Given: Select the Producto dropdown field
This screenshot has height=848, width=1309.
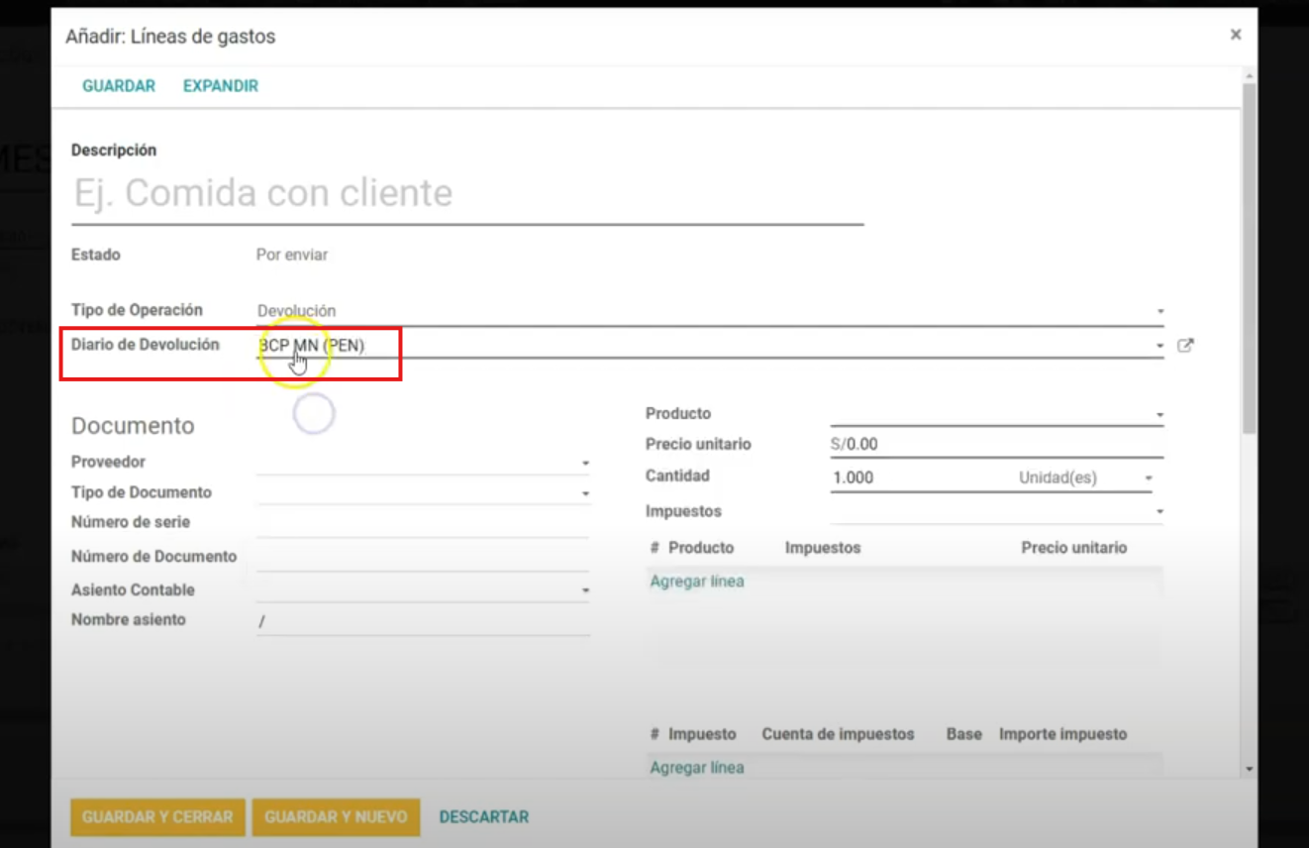Looking at the screenshot, I should 995,414.
